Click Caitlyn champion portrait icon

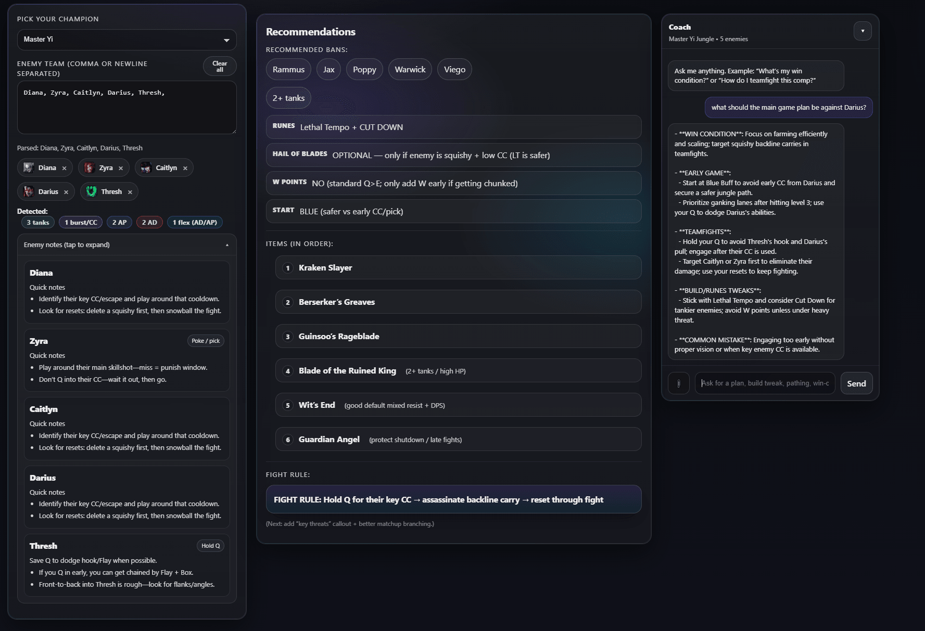pyautogui.click(x=146, y=168)
